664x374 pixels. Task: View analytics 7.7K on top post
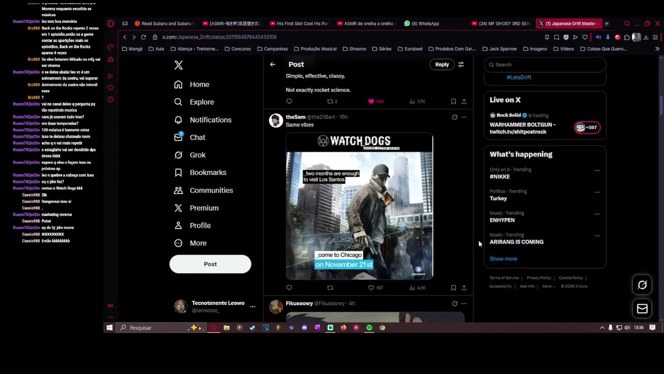coord(418,101)
